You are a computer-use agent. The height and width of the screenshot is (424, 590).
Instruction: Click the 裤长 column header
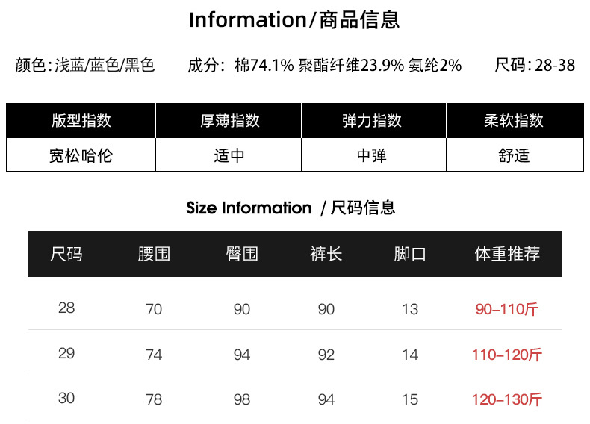[326, 254]
